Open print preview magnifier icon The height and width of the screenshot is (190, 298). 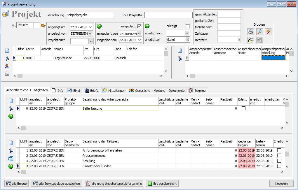click(259, 32)
